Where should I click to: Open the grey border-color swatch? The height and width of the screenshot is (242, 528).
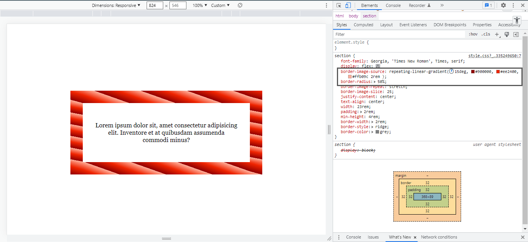[377, 132]
